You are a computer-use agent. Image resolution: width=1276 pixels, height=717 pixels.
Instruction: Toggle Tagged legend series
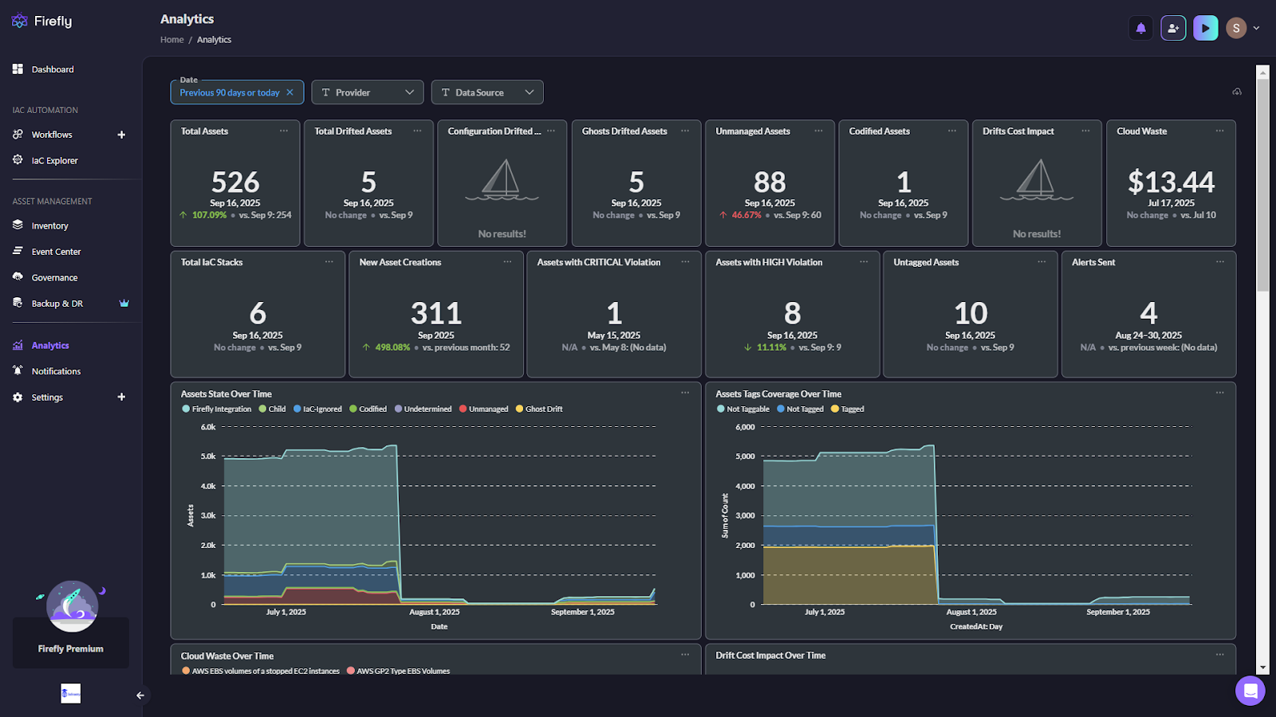pyautogui.click(x=847, y=409)
